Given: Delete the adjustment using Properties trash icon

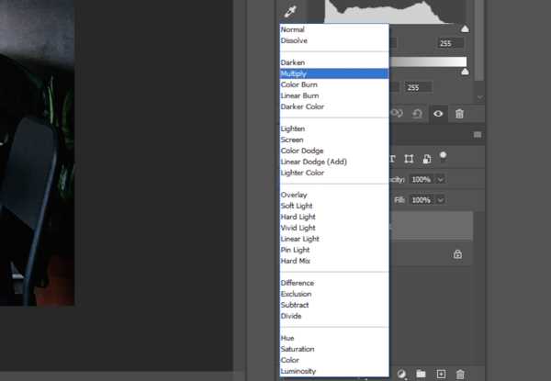Looking at the screenshot, I should [459, 114].
